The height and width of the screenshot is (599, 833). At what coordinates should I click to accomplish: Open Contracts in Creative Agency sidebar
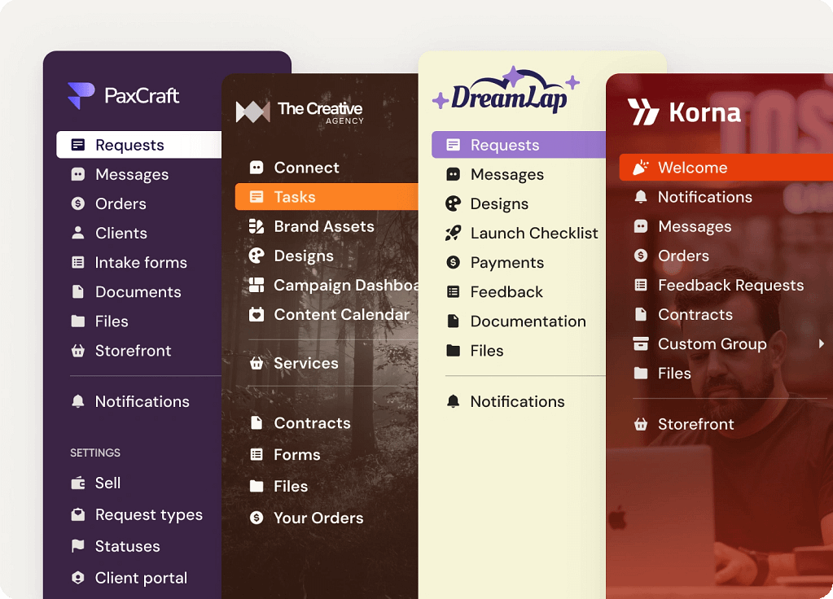click(x=313, y=423)
